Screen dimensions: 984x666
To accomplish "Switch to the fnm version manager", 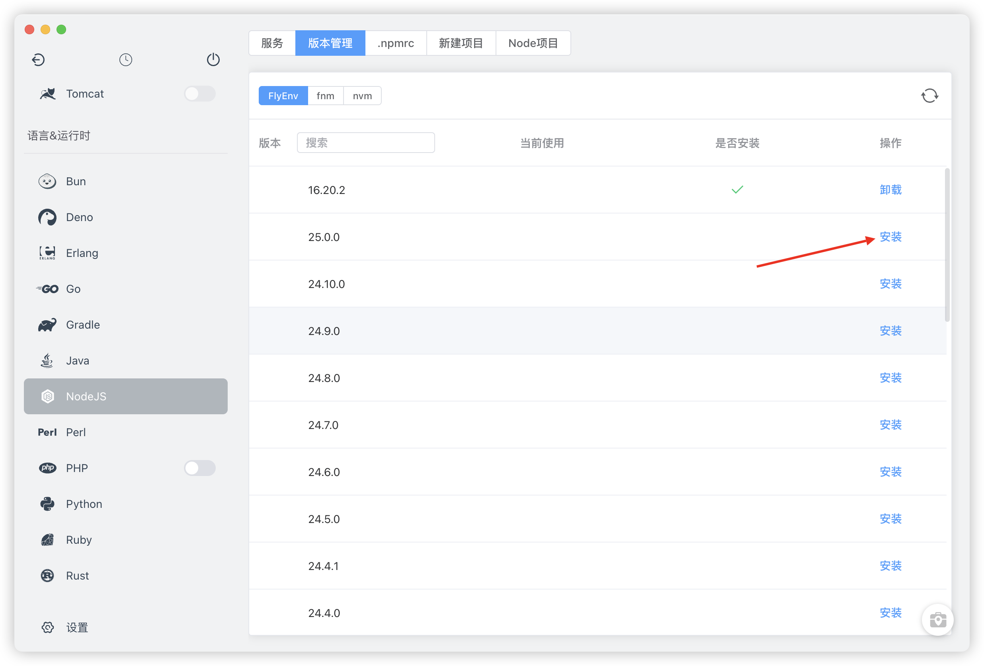I will click(x=325, y=96).
